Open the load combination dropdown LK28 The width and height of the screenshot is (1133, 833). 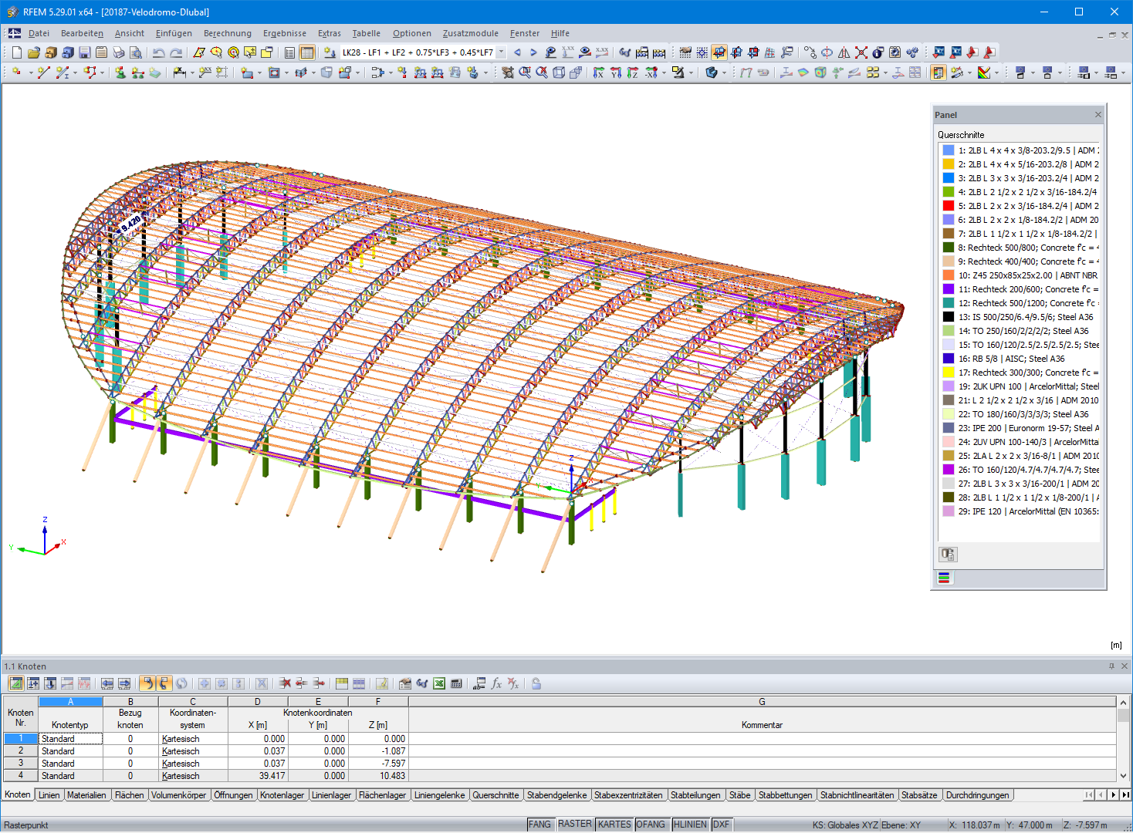500,52
